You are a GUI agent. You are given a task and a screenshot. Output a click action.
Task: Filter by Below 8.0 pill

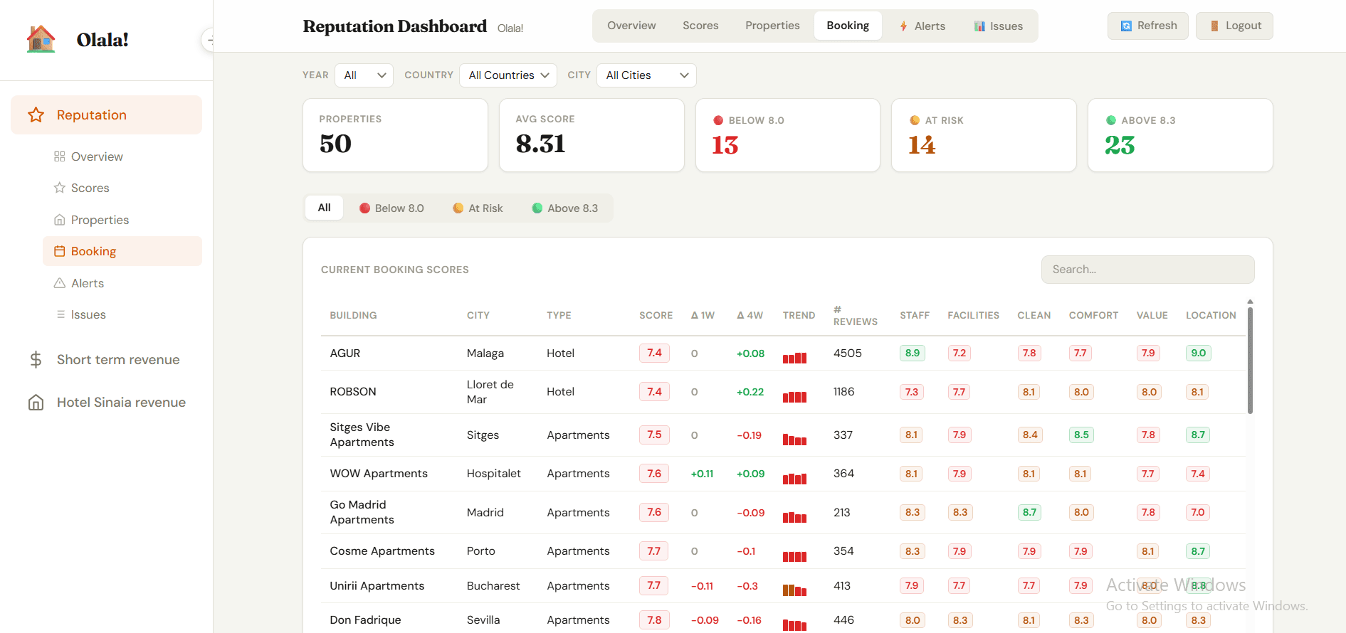point(391,208)
